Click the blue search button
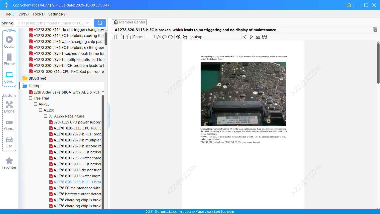This screenshot has width=380, height=214. [100, 23]
